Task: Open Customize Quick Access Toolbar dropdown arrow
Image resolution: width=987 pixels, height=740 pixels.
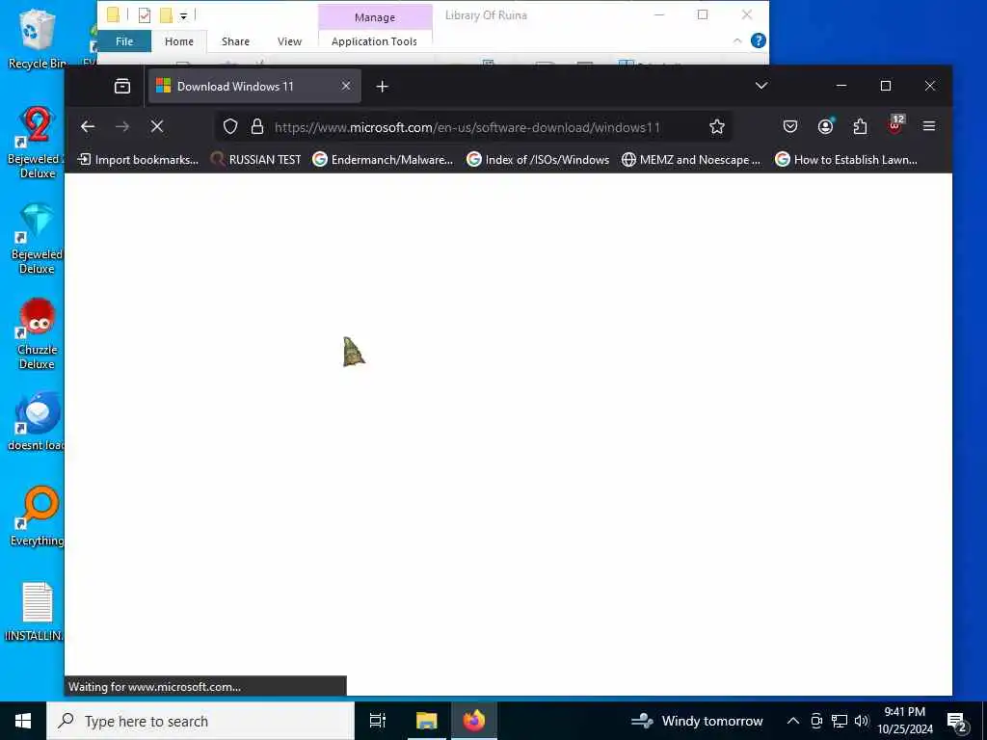Action: coord(183,15)
